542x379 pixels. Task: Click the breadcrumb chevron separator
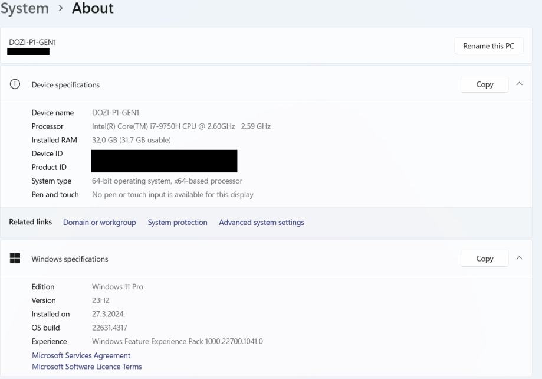pos(61,8)
